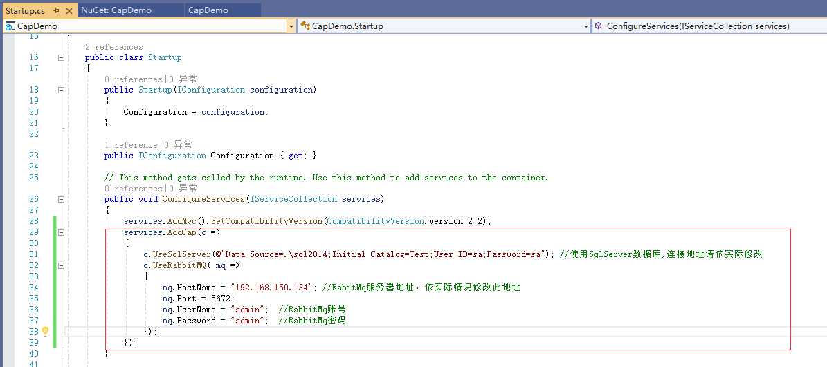The width and height of the screenshot is (827, 367).
Task: Click the 'This method gets called' comment
Action: click(327, 178)
